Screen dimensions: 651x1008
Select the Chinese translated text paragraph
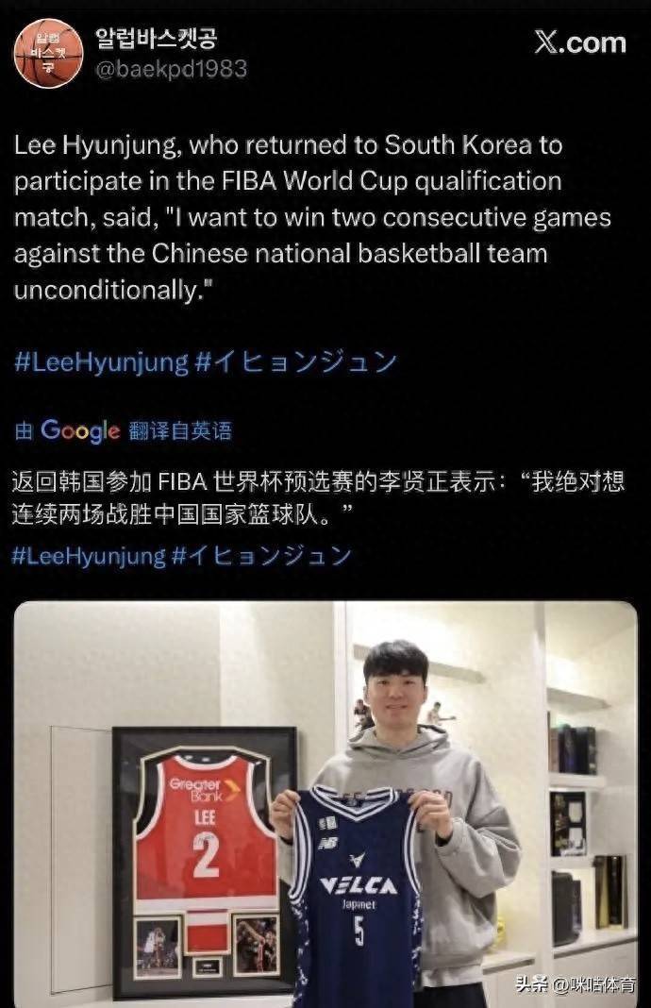[x=318, y=497]
